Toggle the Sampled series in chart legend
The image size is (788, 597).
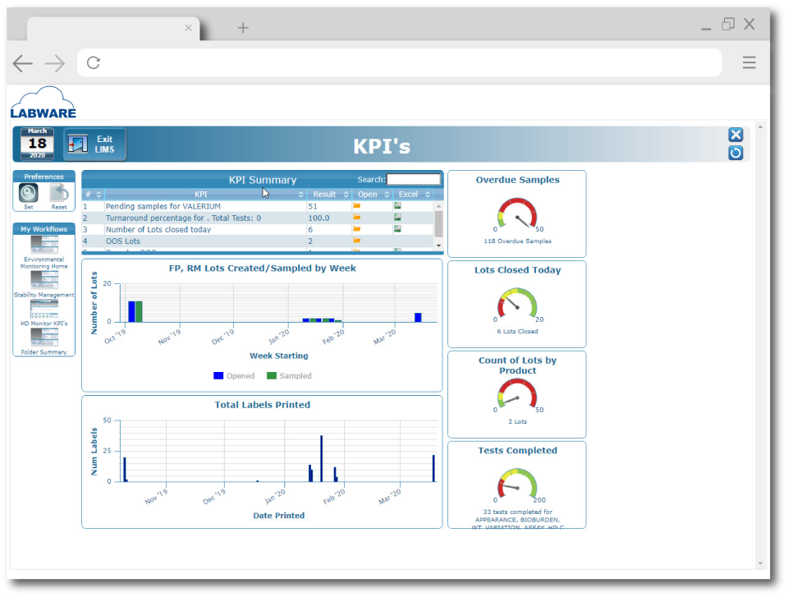[x=288, y=375]
